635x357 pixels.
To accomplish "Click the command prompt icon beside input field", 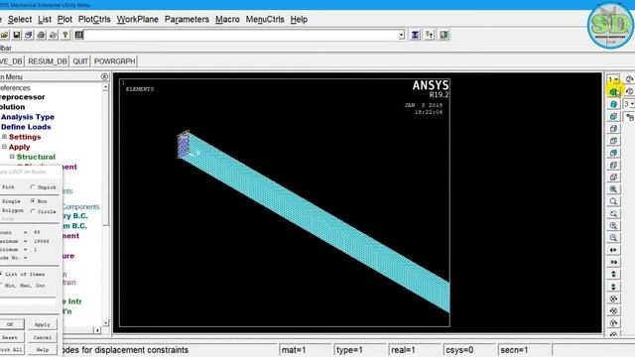I will (79, 35).
